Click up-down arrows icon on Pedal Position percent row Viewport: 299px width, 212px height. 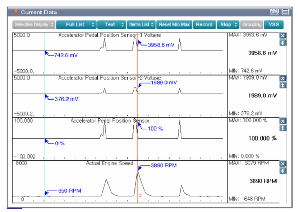282,128
